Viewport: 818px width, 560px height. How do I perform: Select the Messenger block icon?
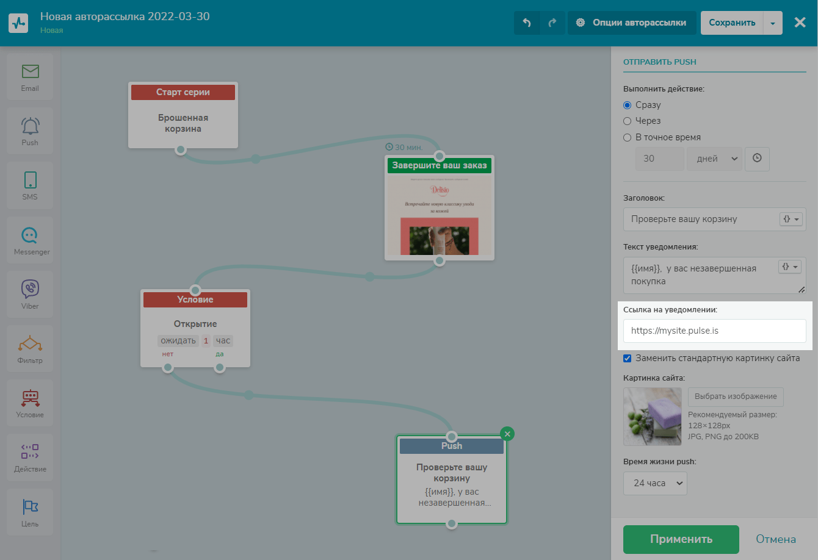point(30,235)
